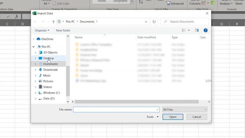Screen dimensions: 245x138
Task: Expand the Desktop tree node
Action: 36,58
